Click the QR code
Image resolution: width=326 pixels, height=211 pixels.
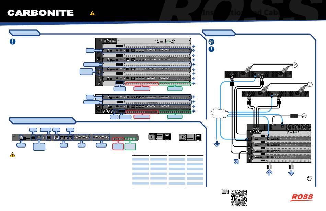point(239,198)
